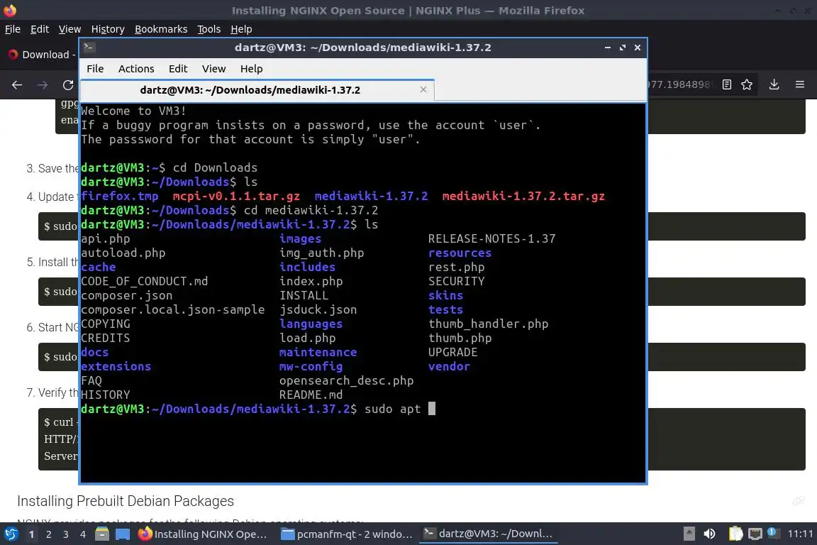The image size is (817, 545).
Task: Activate pcmanfm-qt taskbar entry
Action: click(x=347, y=534)
